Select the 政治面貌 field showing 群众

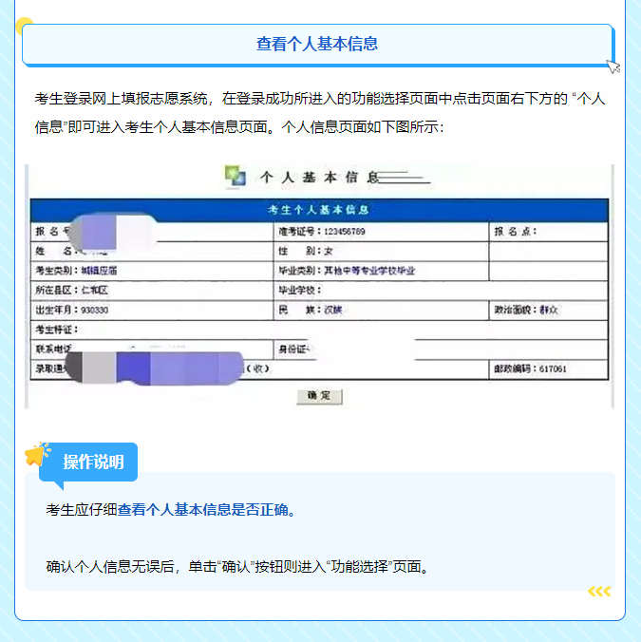click(x=547, y=310)
